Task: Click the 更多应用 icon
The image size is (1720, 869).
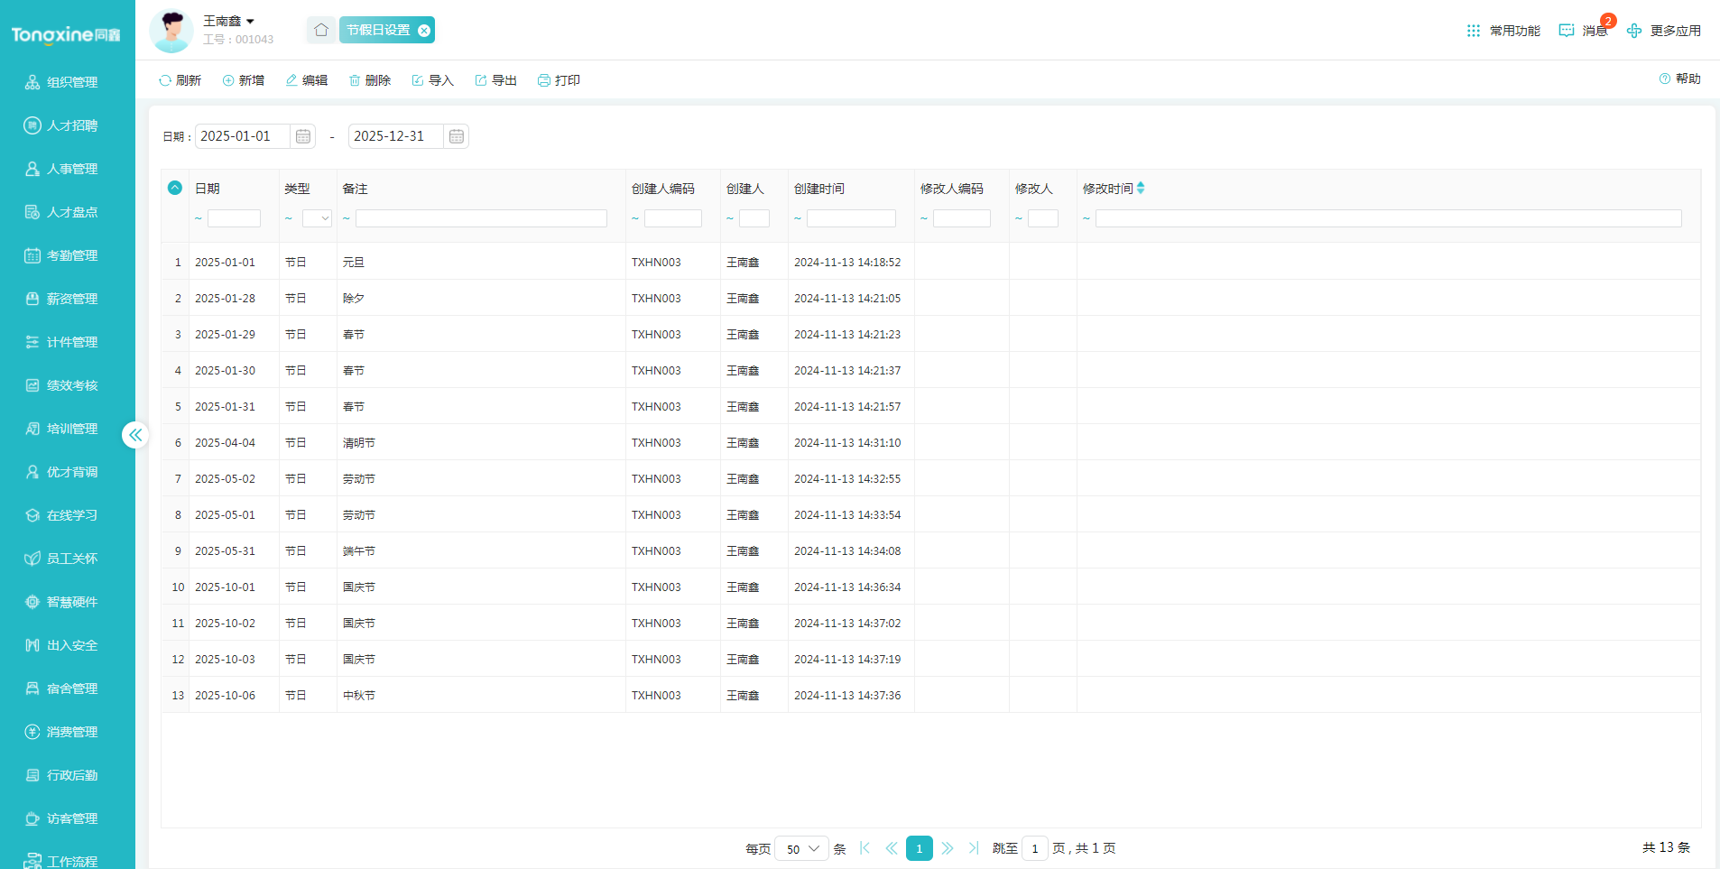Action: tap(1634, 31)
